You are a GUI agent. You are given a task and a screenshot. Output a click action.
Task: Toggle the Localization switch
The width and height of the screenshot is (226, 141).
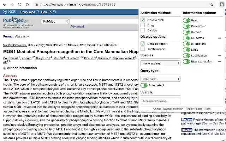[186, 56]
